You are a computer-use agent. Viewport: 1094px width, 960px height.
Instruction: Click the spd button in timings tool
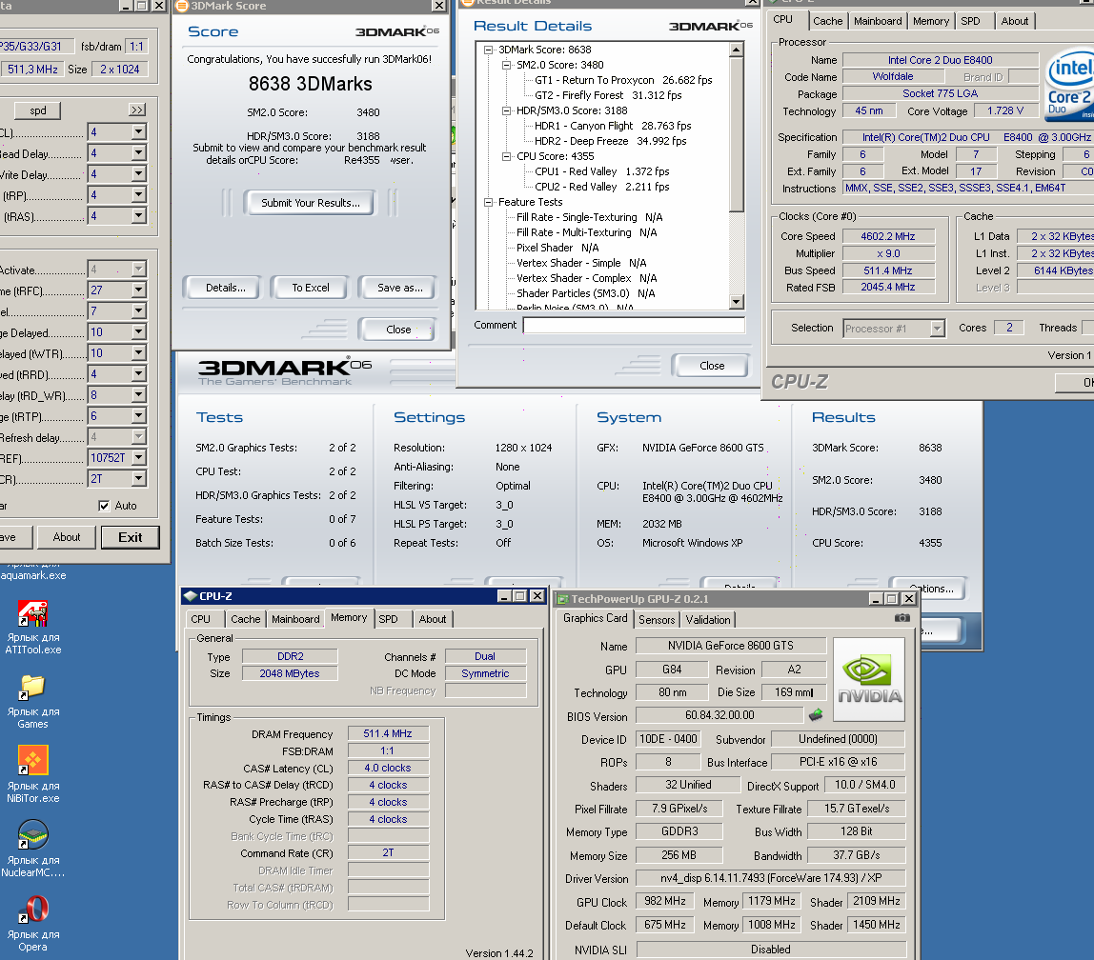pyautogui.click(x=38, y=110)
